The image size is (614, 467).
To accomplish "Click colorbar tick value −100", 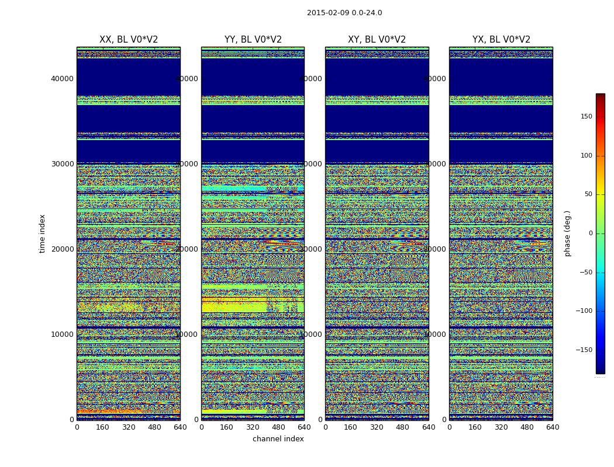I will 584,311.
